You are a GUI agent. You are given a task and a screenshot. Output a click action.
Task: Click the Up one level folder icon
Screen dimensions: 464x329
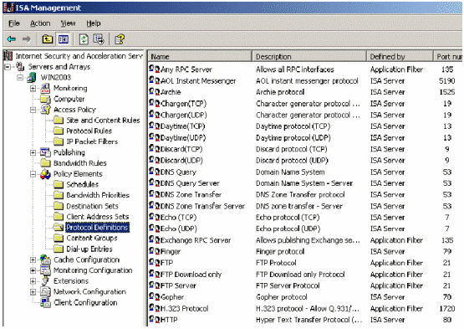(x=48, y=39)
